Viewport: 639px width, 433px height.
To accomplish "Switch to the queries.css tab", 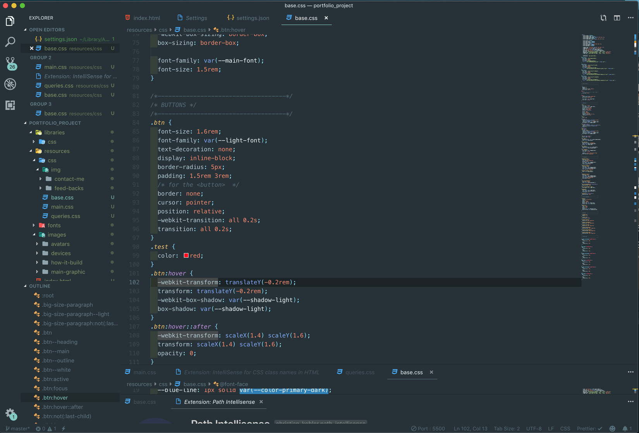I will click(x=356, y=372).
